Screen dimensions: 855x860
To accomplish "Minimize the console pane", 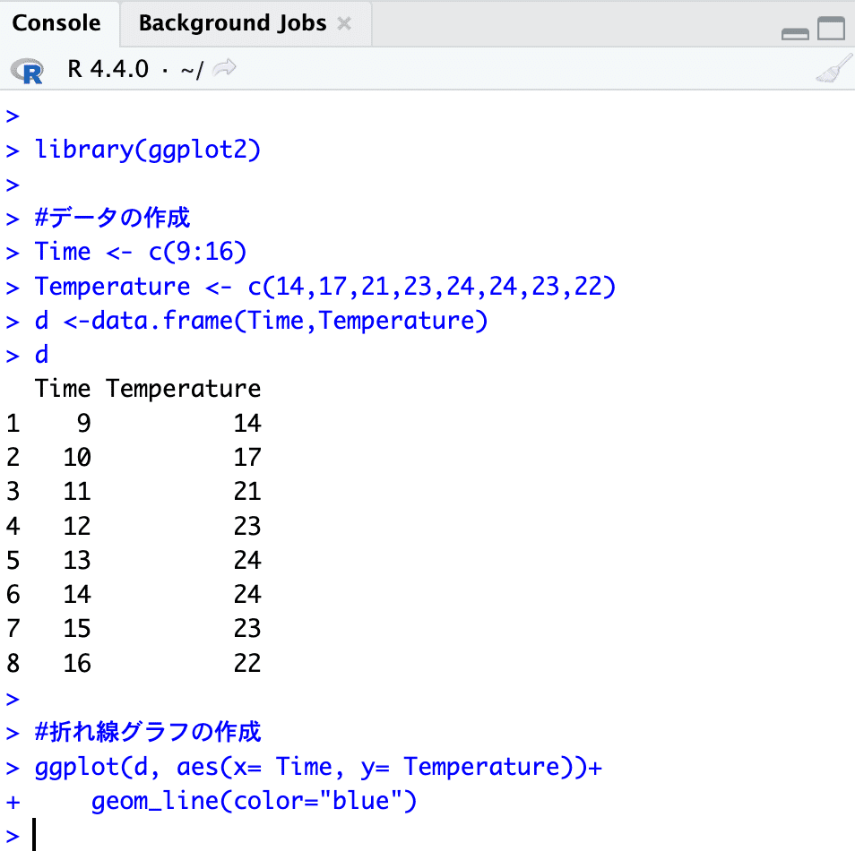I will coord(795,34).
